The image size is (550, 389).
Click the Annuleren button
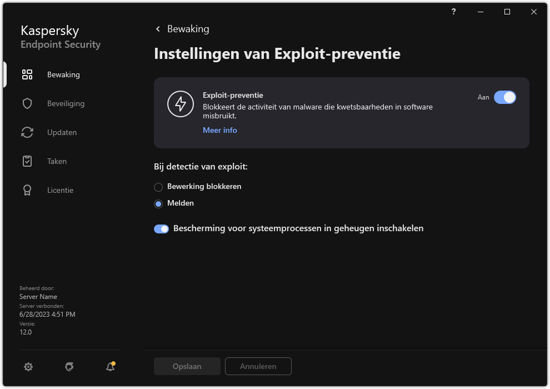[x=258, y=366]
